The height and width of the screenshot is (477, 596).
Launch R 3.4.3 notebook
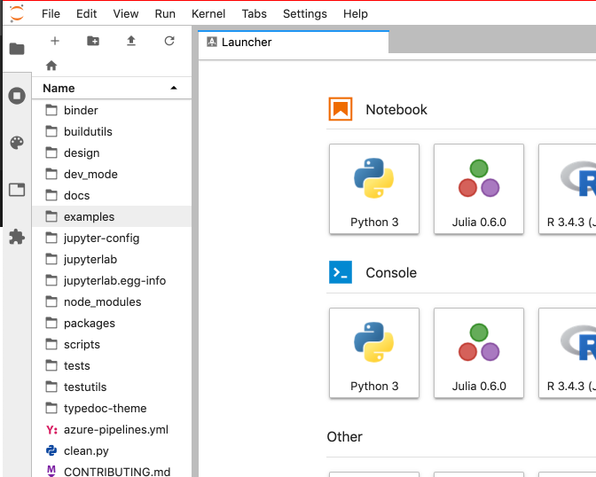[x=568, y=189]
